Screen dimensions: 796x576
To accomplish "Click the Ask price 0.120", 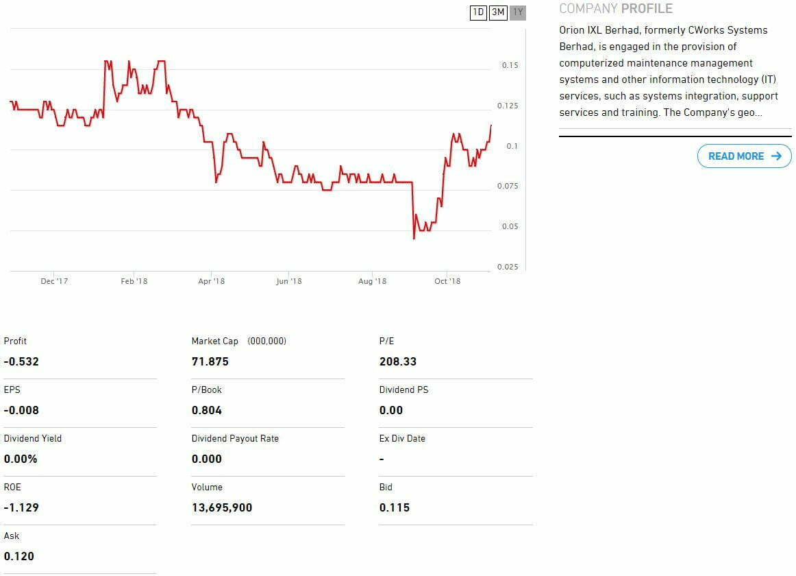I will pos(19,556).
